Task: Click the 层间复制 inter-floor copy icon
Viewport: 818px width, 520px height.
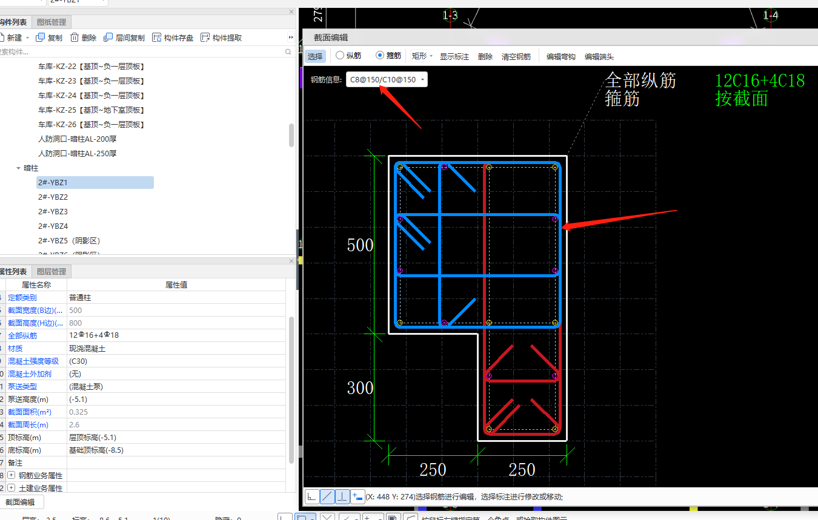Action: point(108,38)
